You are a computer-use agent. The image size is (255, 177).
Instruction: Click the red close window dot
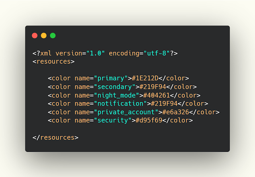(x=35, y=35)
